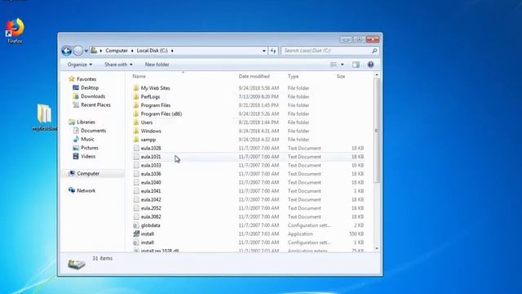522x294 pixels.
Task: Open the view options dropdown arrow
Action: pos(343,65)
